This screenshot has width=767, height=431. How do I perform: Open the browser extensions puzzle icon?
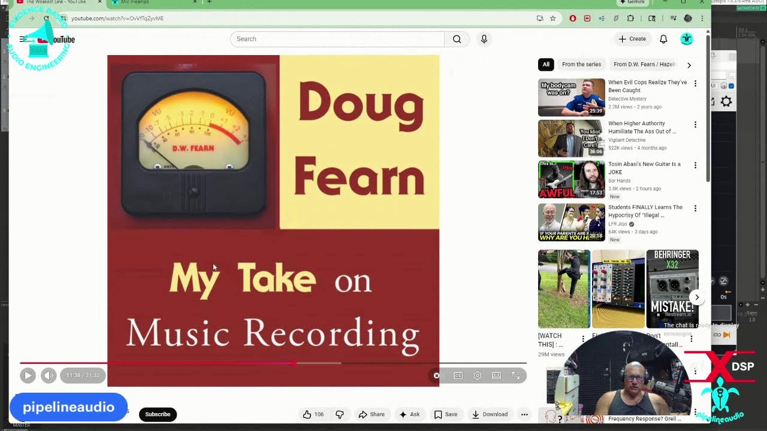pos(630,19)
